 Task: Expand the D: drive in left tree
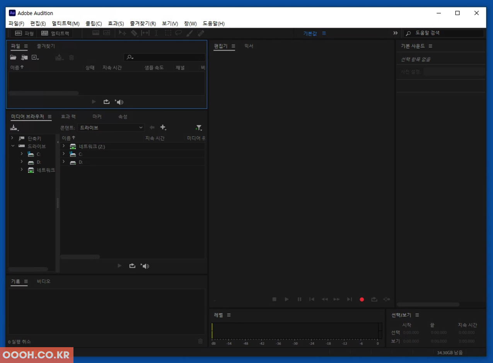coord(22,162)
